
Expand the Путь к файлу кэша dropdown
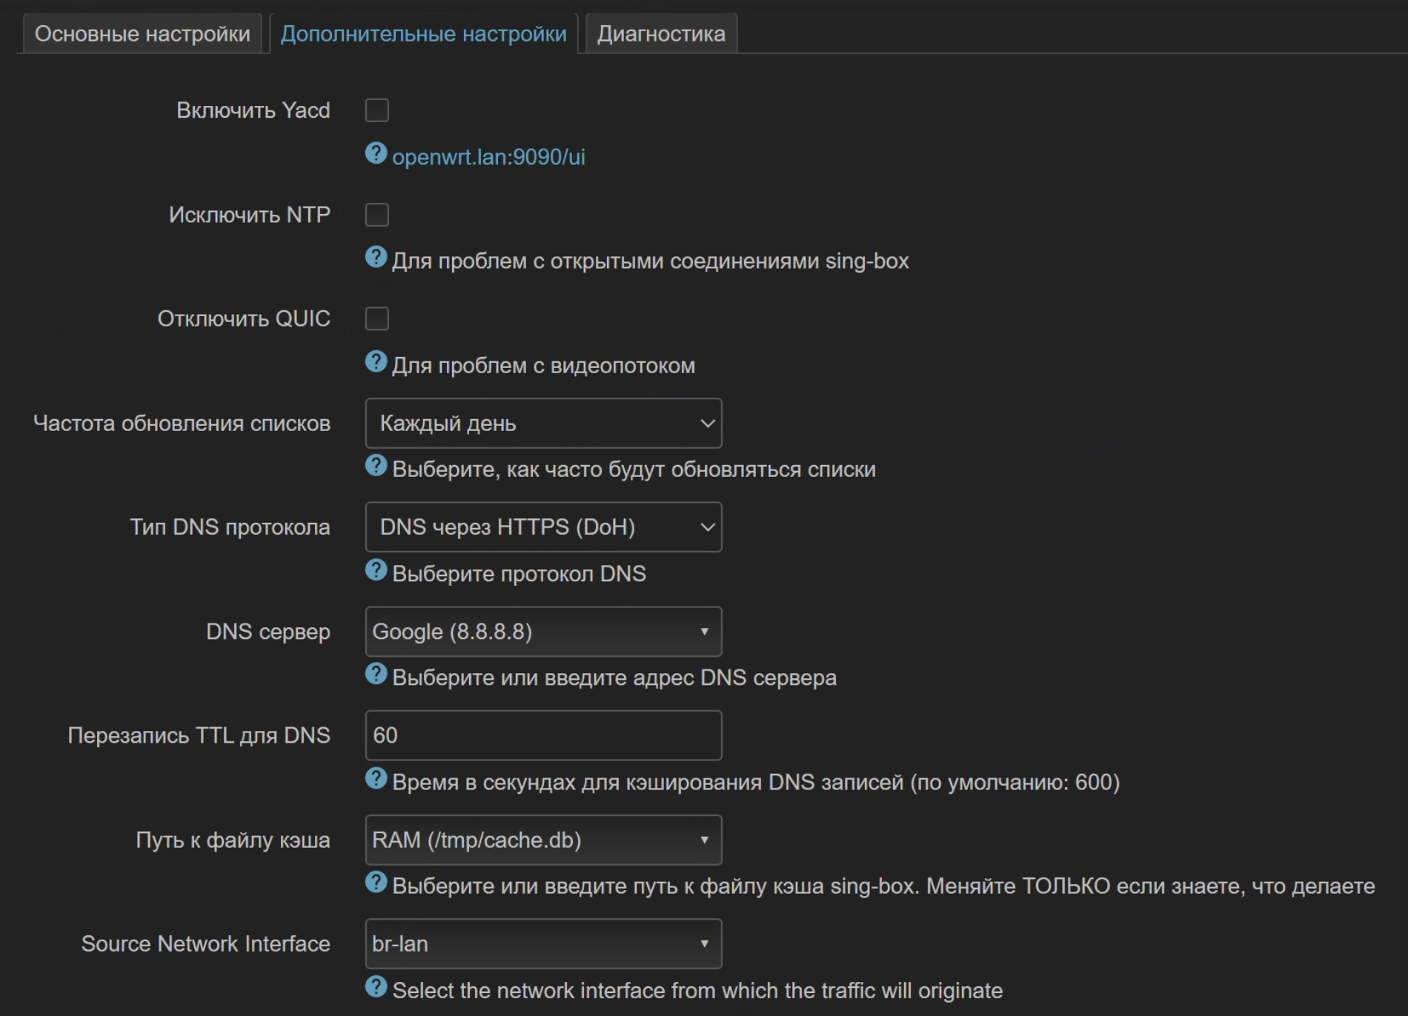coord(543,840)
